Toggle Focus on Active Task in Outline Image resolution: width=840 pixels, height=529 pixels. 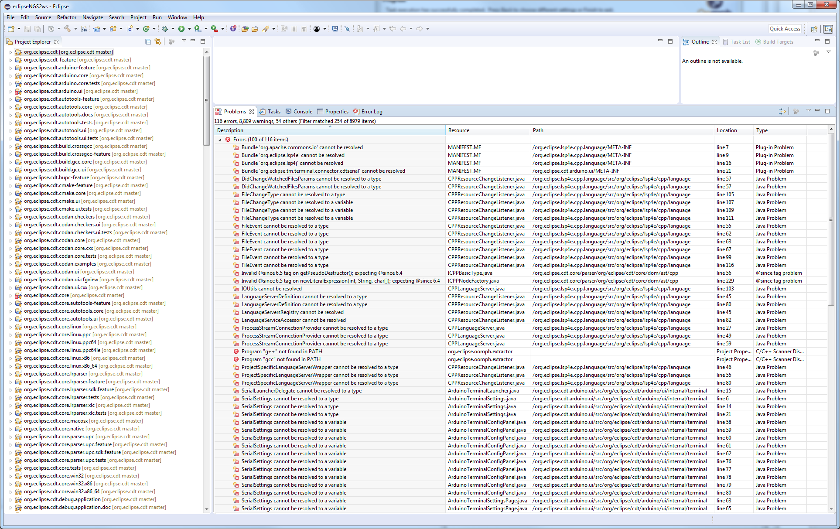click(x=816, y=53)
